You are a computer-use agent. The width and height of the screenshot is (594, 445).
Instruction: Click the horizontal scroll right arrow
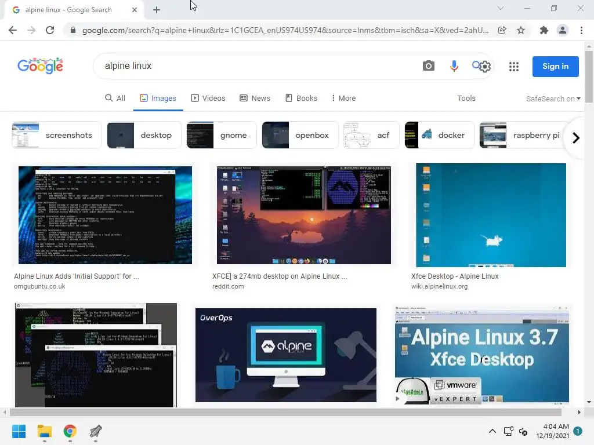[579, 412]
